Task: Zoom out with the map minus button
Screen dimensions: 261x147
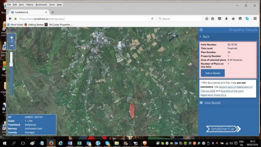Action: [12, 46]
